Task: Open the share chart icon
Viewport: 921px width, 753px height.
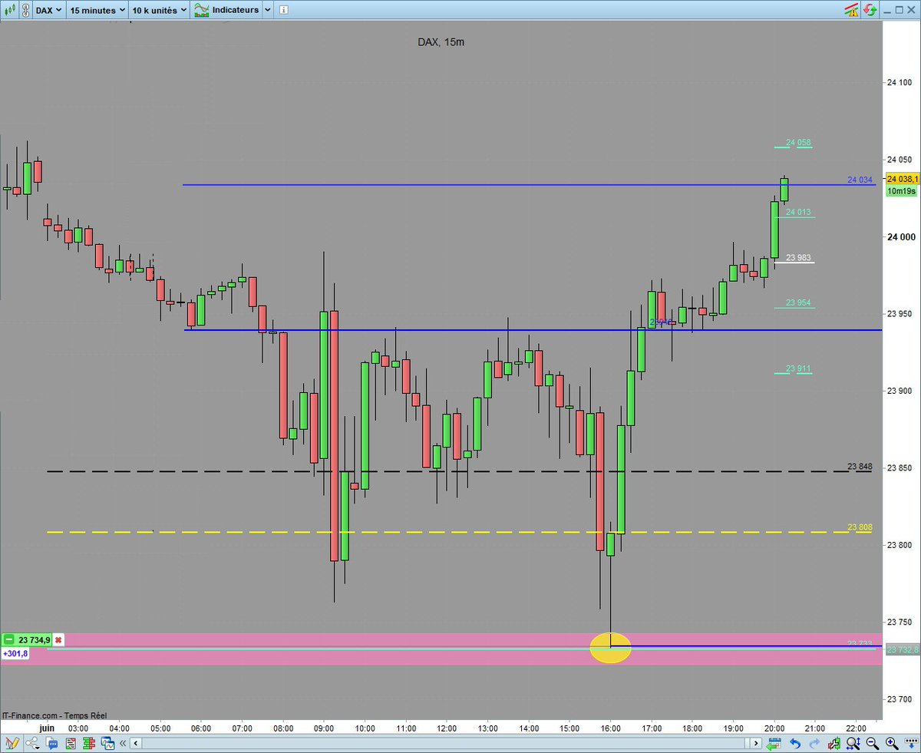Action: coord(34,743)
